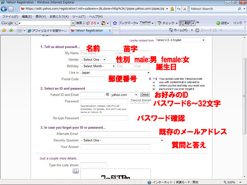The width and height of the screenshot is (247, 185).
Task: Click the Postal Code input field
Action: [93, 79]
